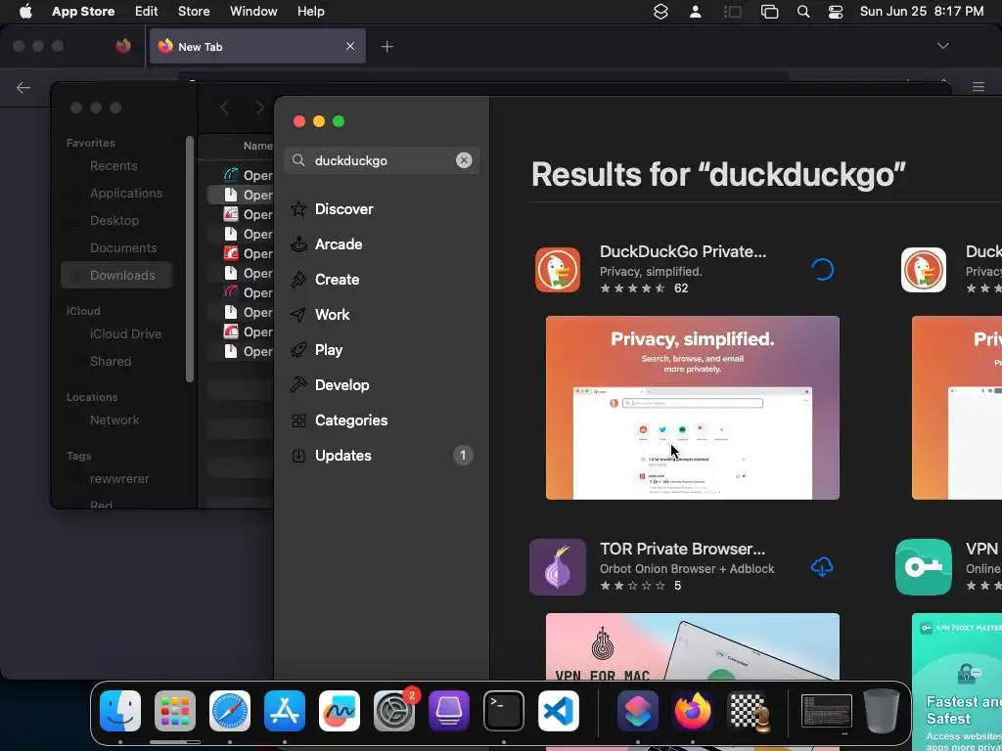Open the Store menu
This screenshot has height=751, width=1002.
pos(194,11)
